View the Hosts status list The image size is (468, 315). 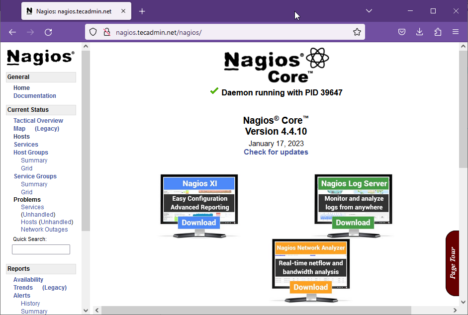(21, 136)
